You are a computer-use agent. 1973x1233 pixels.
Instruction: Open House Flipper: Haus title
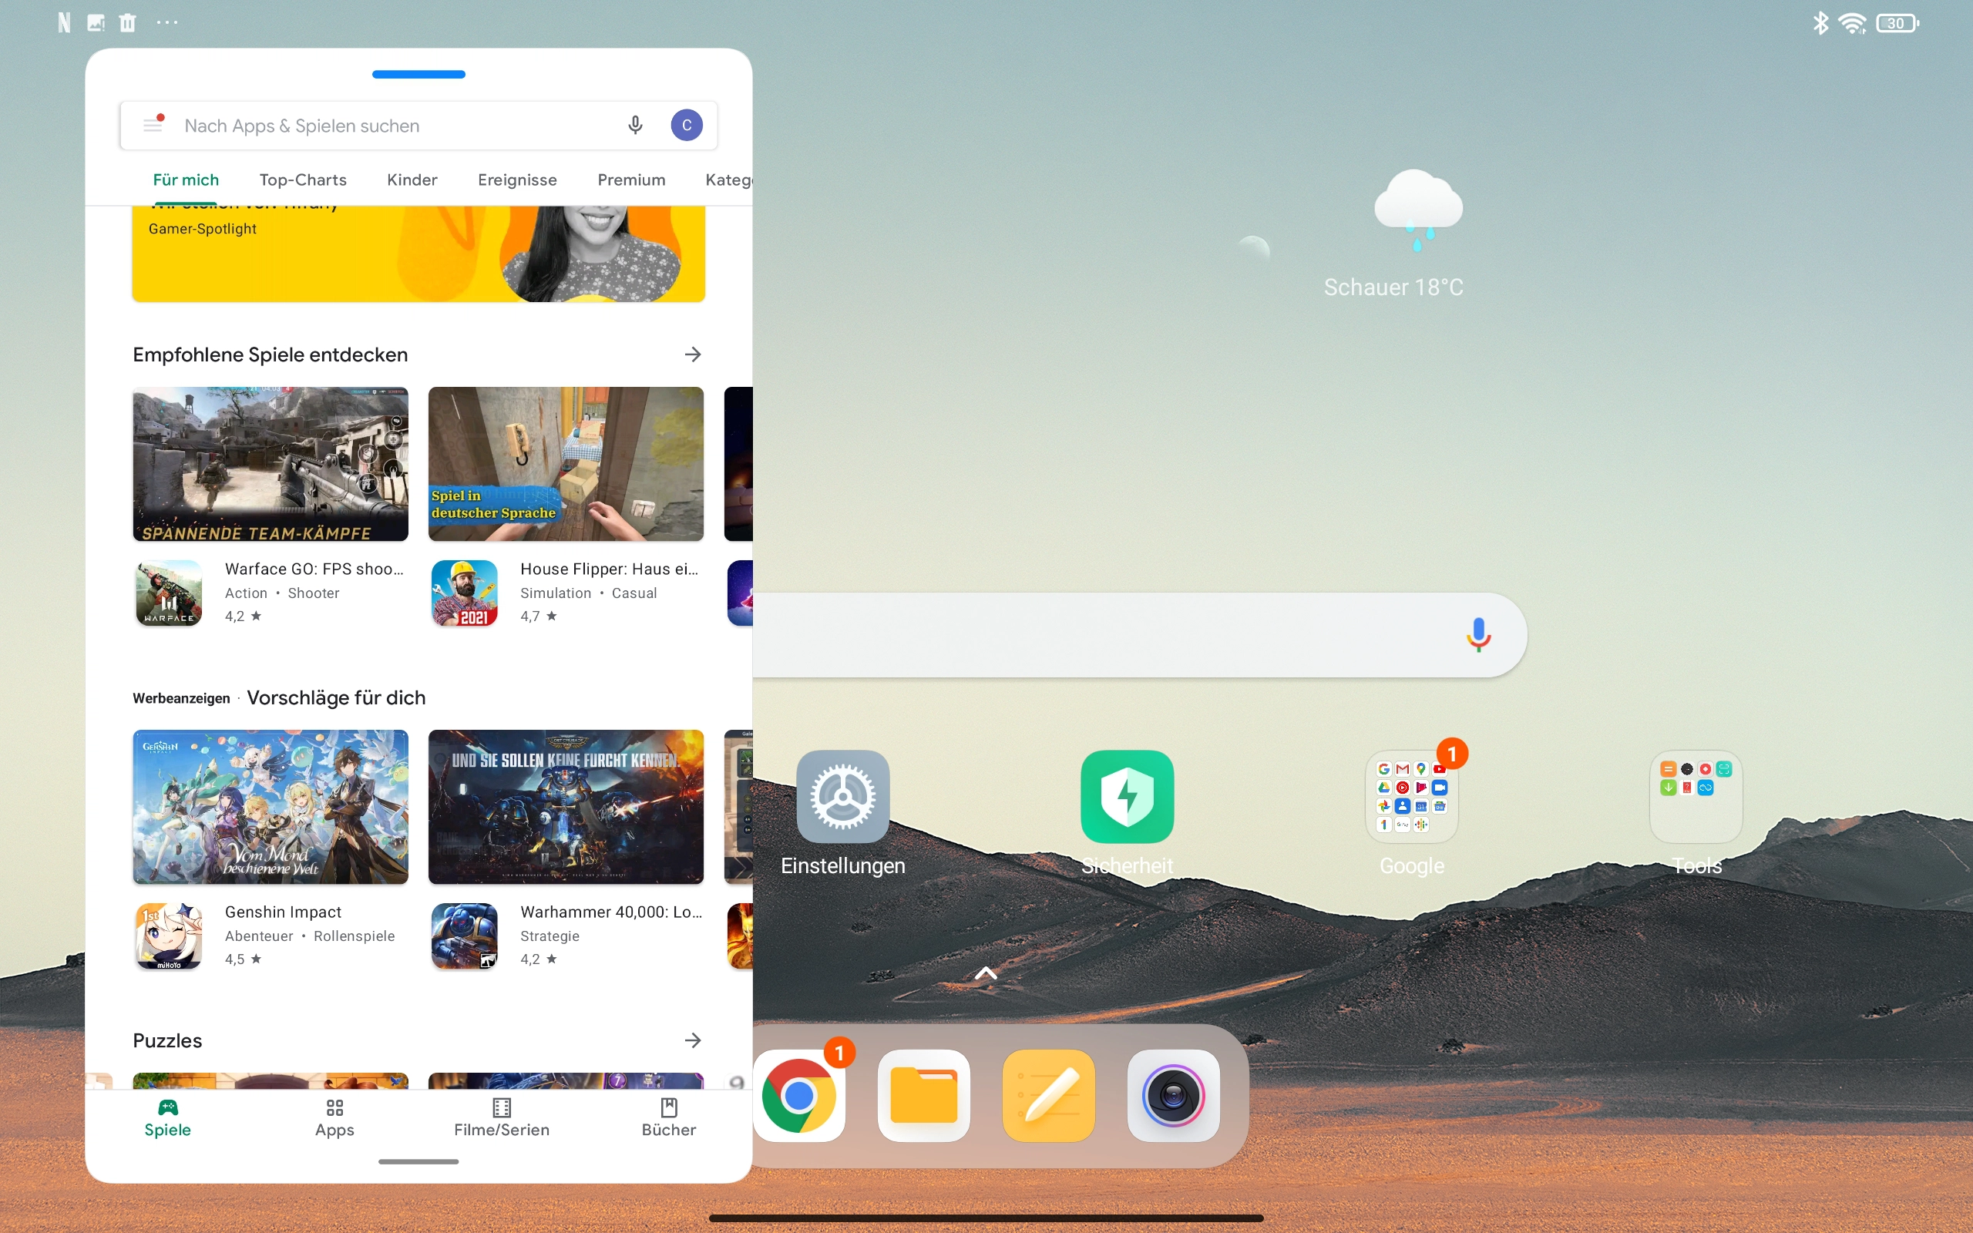(609, 569)
